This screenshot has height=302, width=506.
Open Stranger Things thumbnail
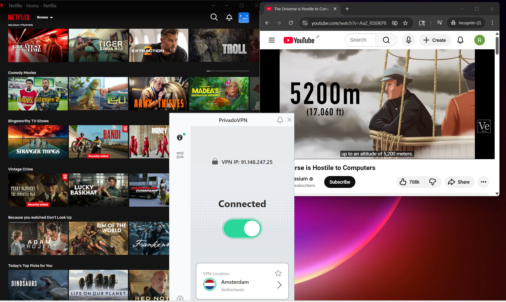[x=38, y=142]
